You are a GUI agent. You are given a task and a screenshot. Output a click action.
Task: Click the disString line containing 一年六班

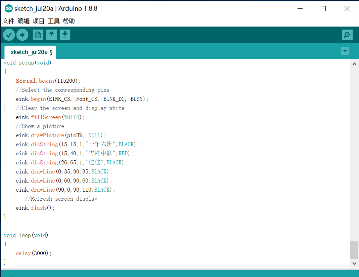tap(77, 144)
